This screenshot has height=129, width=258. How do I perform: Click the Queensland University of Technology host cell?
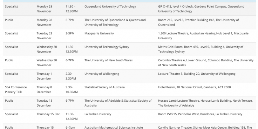(x=110, y=7)
